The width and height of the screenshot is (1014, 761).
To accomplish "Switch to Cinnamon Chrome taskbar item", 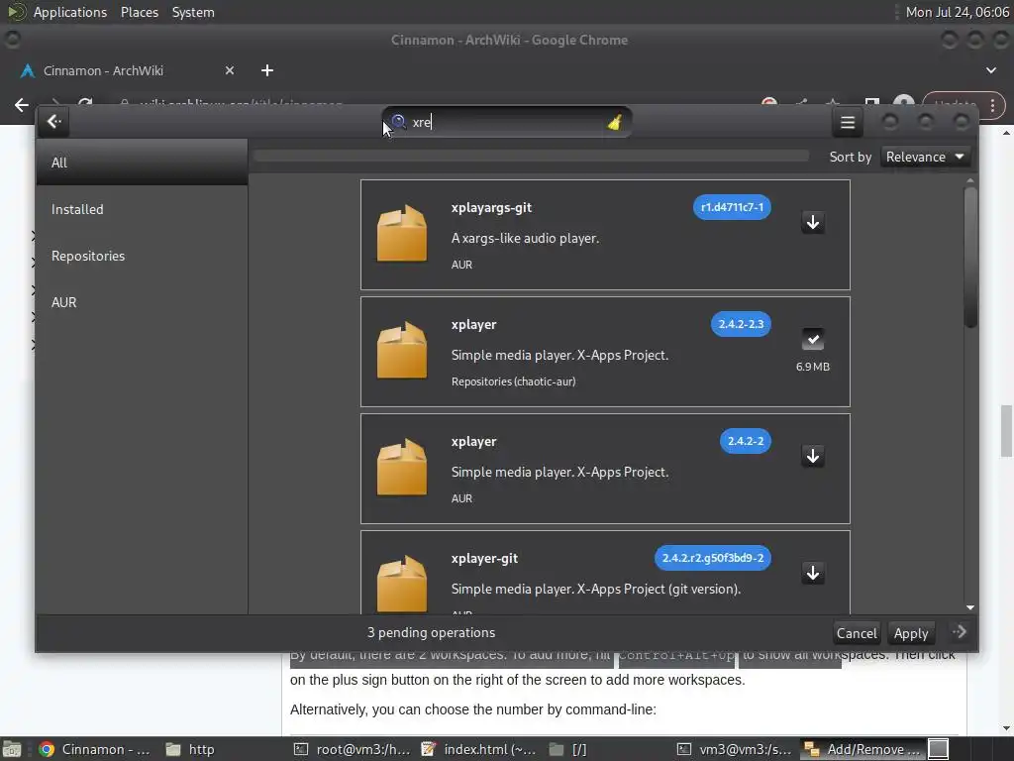I will [x=94, y=749].
